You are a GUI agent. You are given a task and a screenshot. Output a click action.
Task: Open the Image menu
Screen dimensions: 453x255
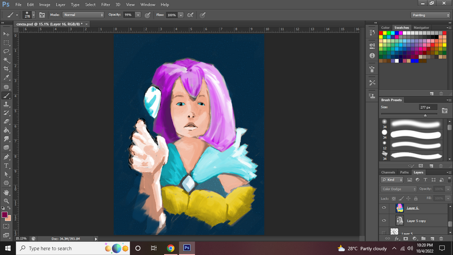[44, 5]
